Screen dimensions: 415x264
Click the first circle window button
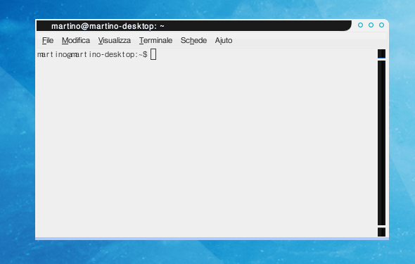point(360,25)
